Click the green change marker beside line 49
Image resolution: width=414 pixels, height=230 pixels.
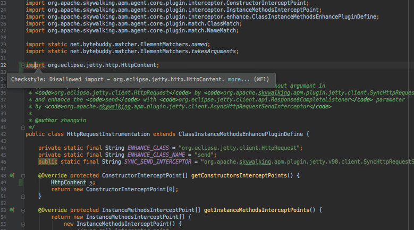[21, 183]
